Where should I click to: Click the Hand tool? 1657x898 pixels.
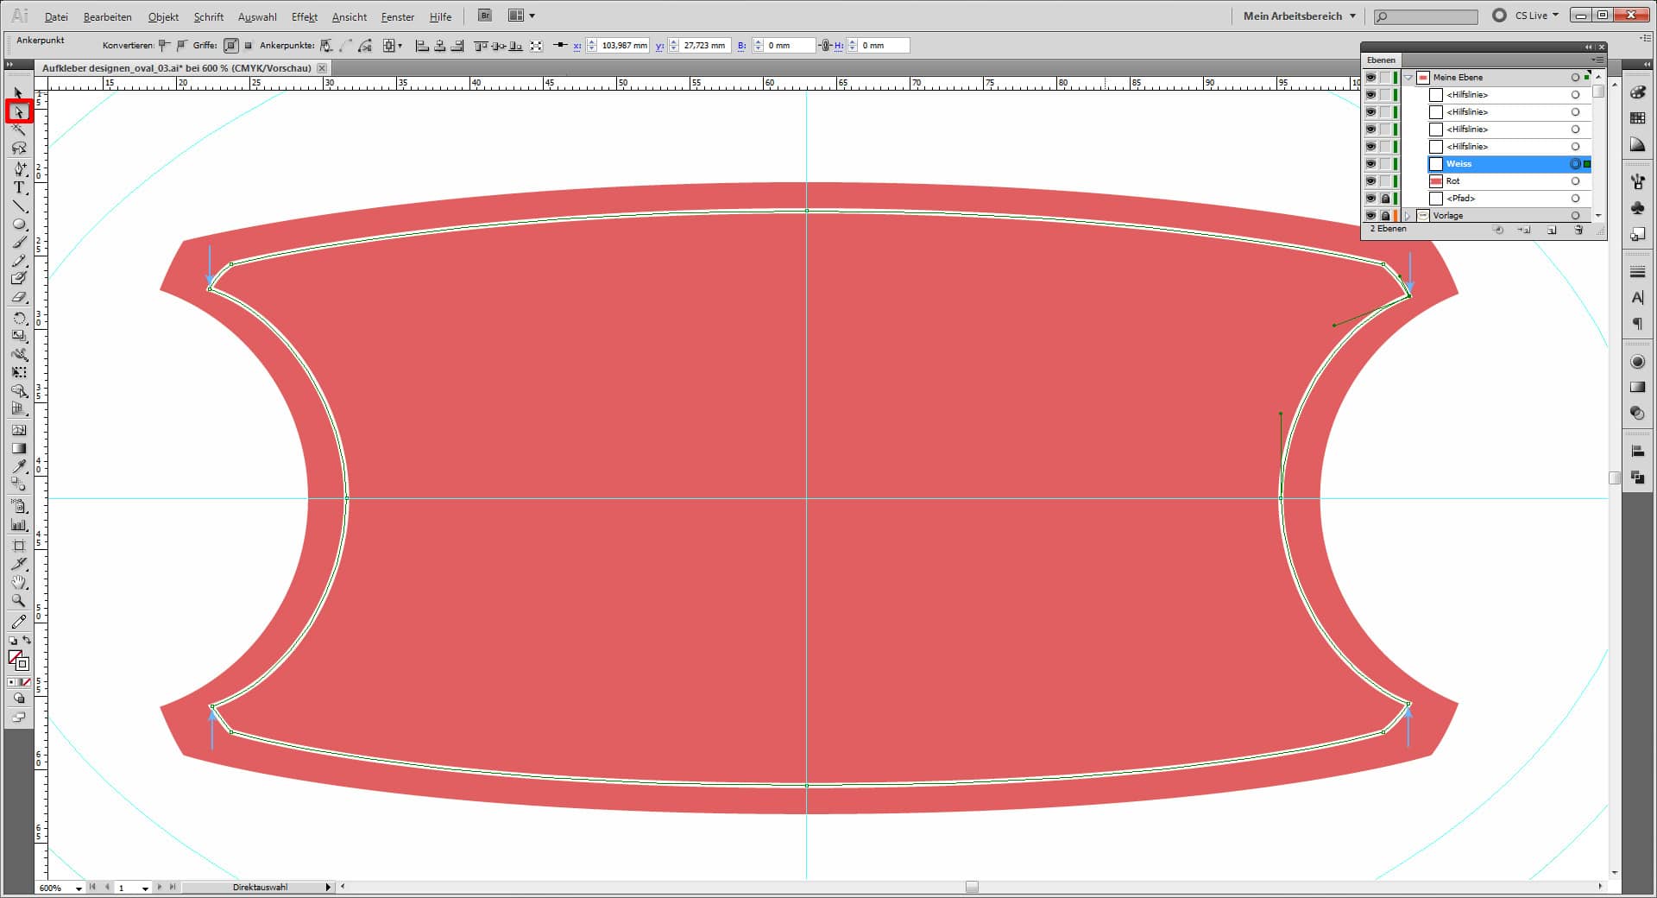19,583
